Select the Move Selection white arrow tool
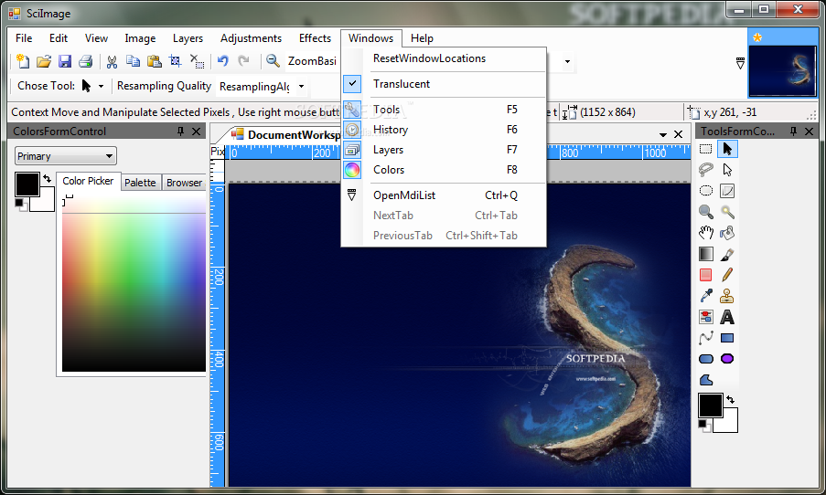Image resolution: width=826 pixels, height=495 pixels. (727, 169)
